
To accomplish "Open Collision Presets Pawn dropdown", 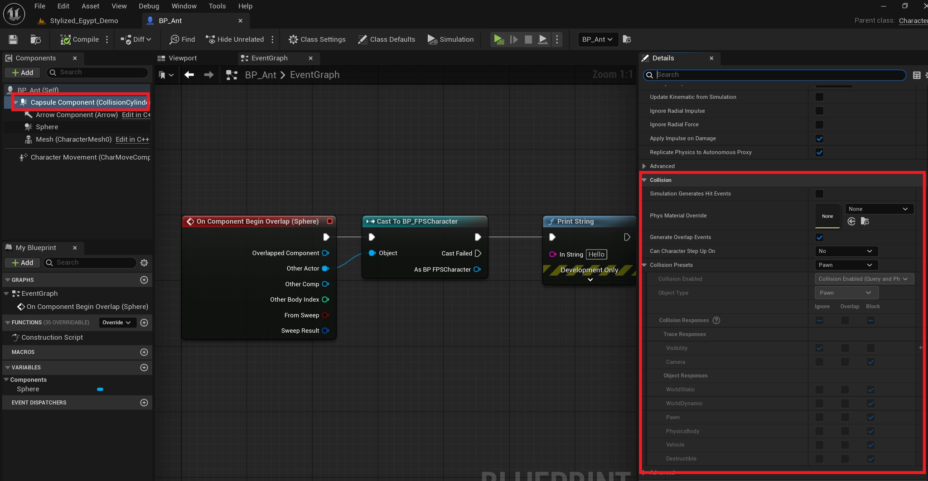I will click(846, 265).
